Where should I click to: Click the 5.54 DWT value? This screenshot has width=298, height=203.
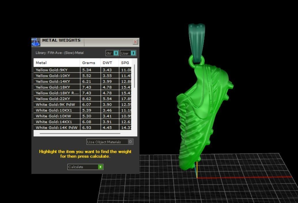tap(107, 99)
